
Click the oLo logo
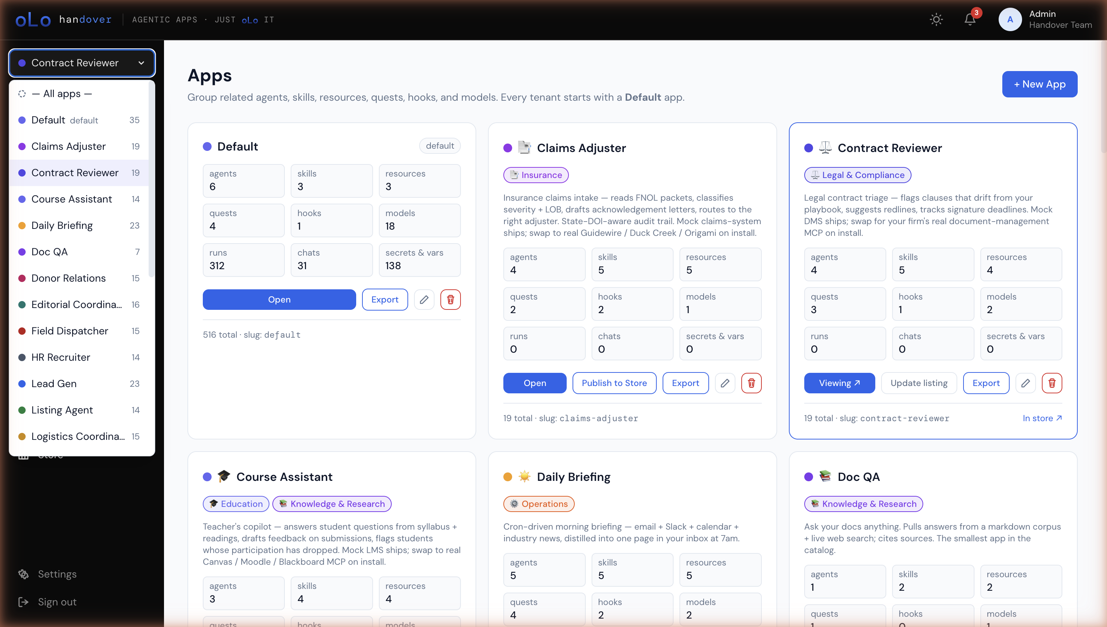tap(33, 19)
